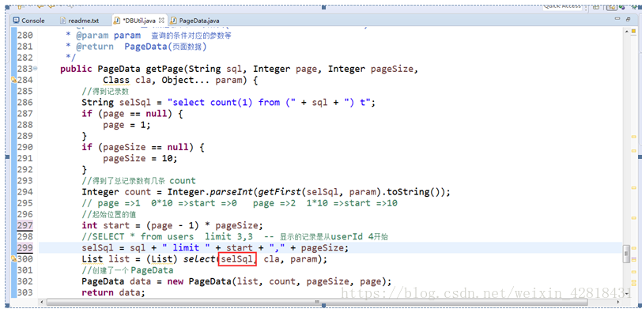Viewport: 642px width, 309px height.
Task: Maximize the editor area
Action: click(628, 19)
